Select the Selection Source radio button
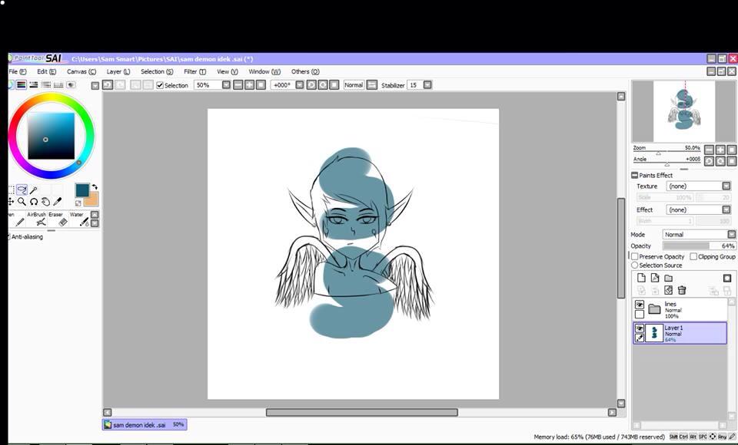 [x=634, y=265]
